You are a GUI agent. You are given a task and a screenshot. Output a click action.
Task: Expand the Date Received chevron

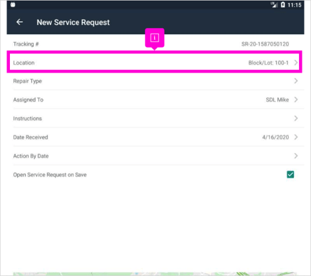point(296,137)
